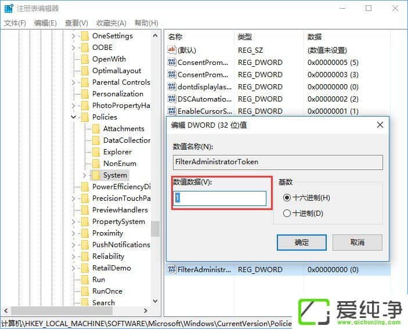Expand the OneSettings tree node
Screen dimensions: 408x329
(74, 36)
